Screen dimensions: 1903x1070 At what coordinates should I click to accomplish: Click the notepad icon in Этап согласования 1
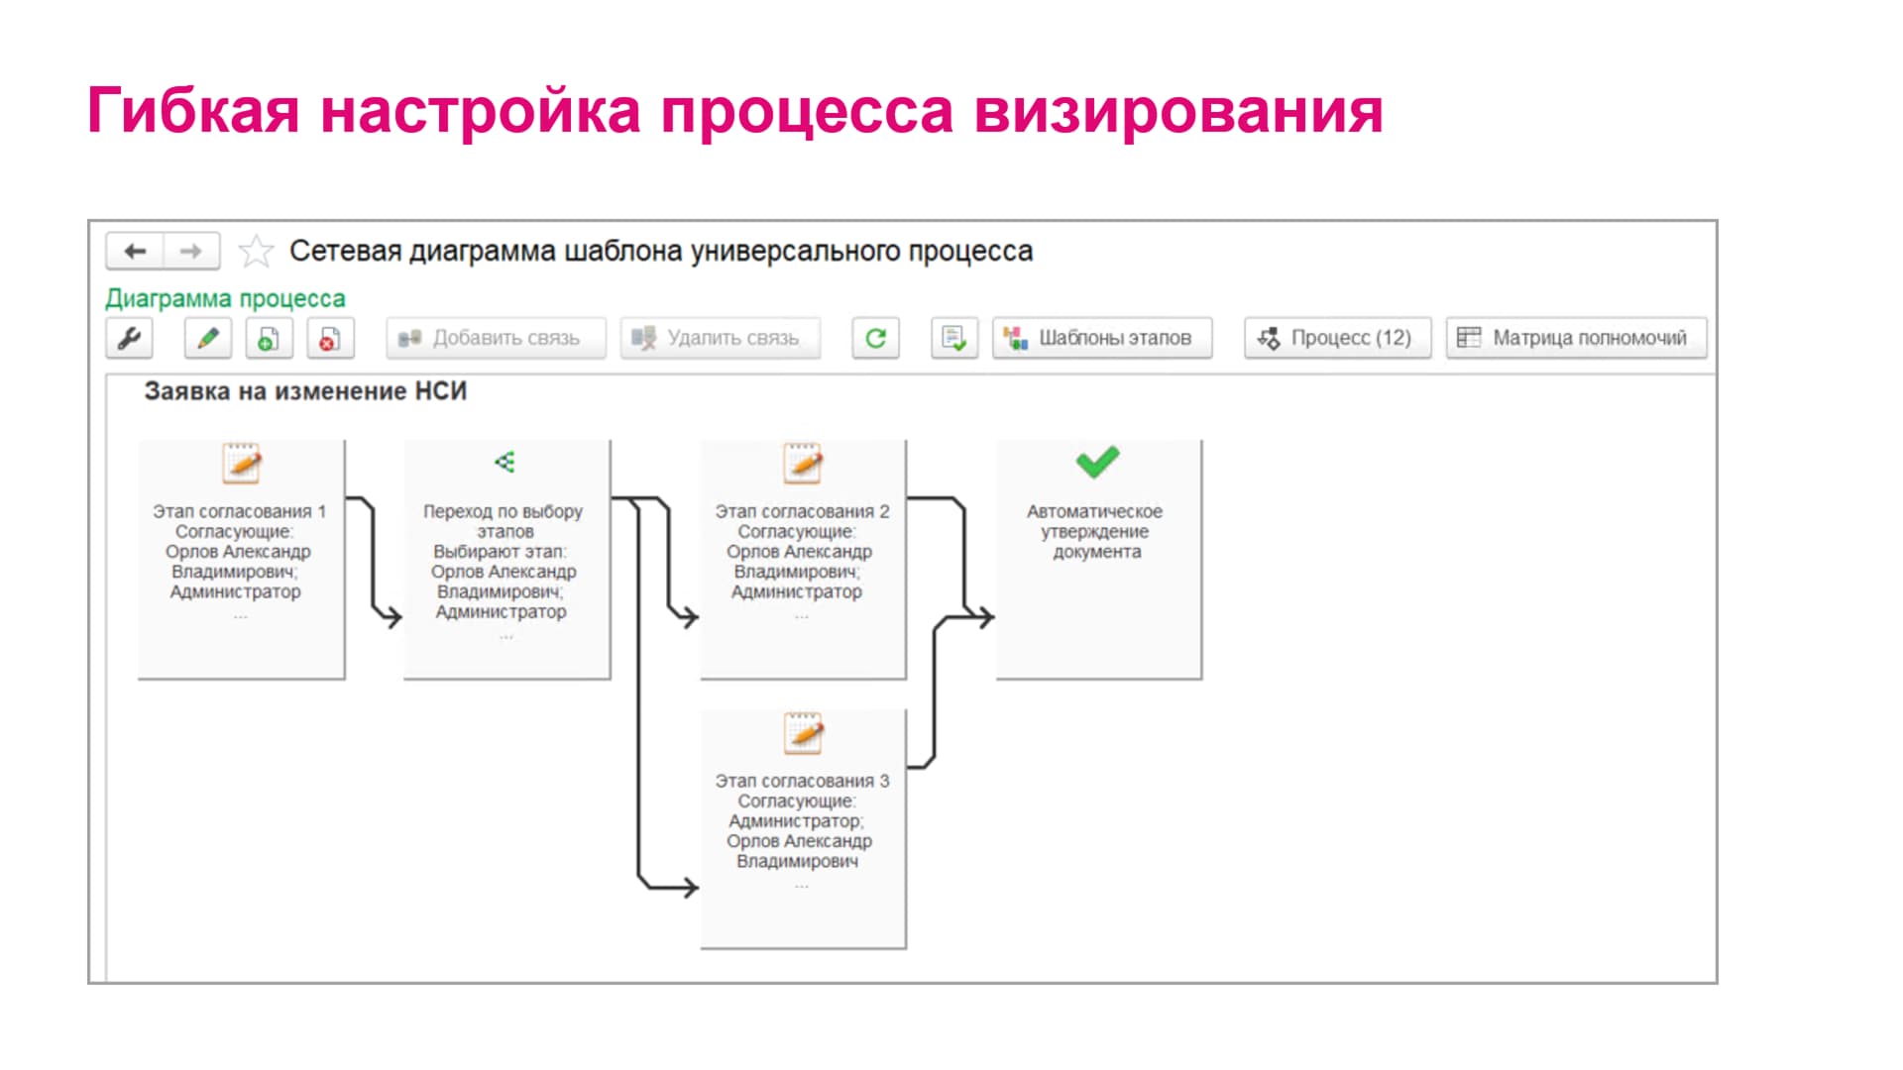[x=241, y=463]
